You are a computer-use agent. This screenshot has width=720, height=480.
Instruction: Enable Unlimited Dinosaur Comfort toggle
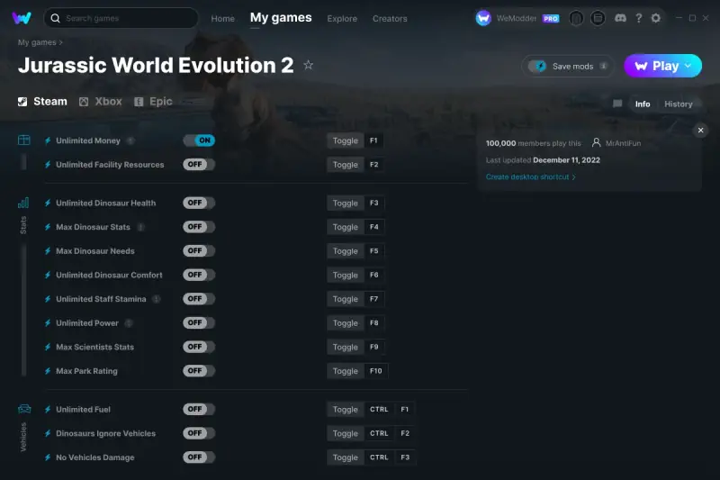[199, 275]
